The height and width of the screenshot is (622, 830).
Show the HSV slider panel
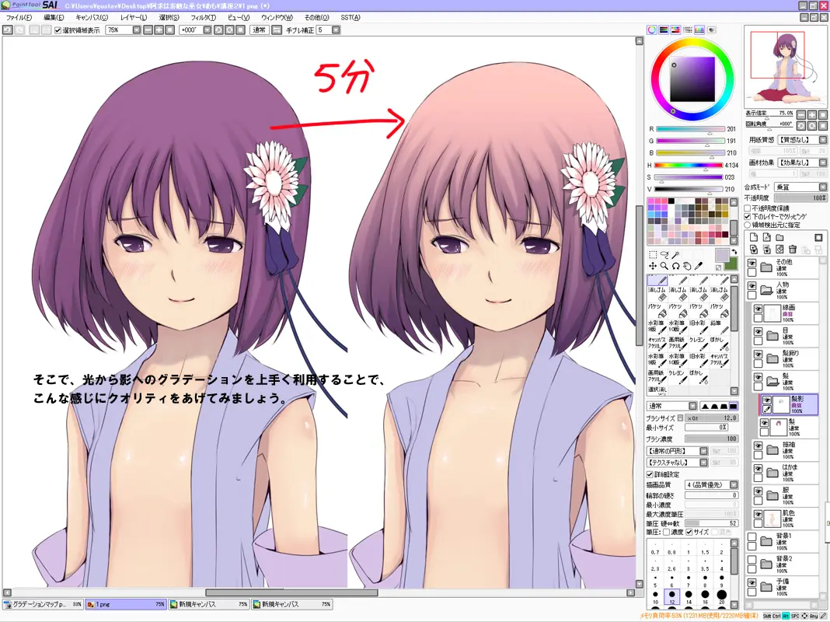[675, 30]
